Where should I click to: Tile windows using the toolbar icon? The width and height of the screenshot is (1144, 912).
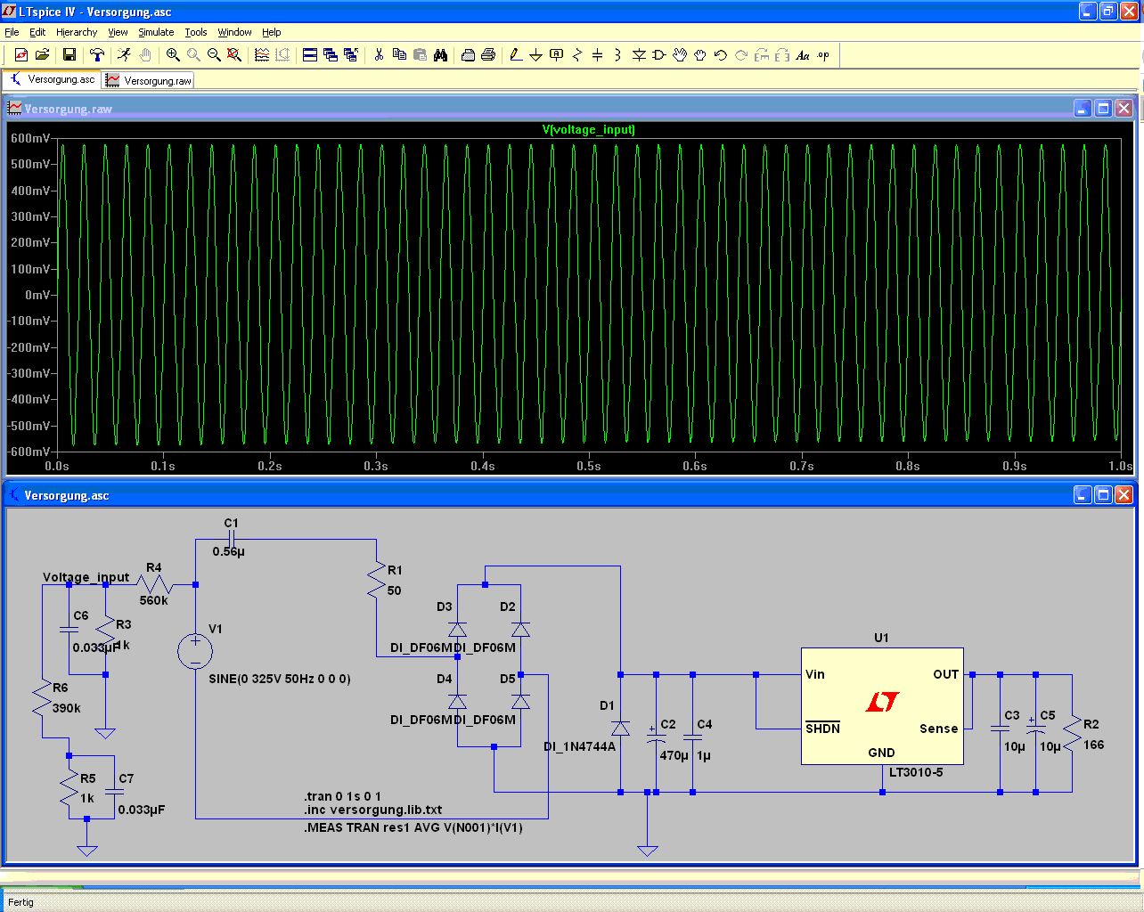[x=309, y=55]
